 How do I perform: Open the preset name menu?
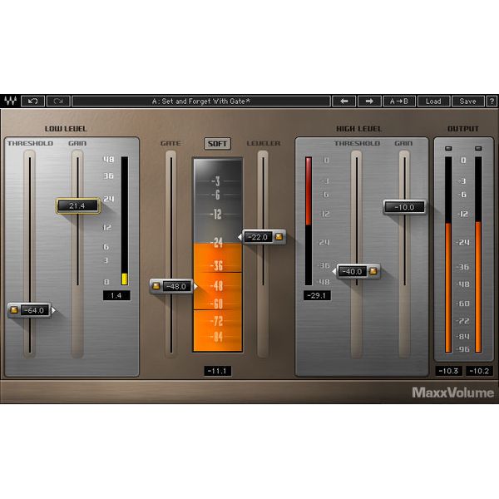click(x=200, y=101)
